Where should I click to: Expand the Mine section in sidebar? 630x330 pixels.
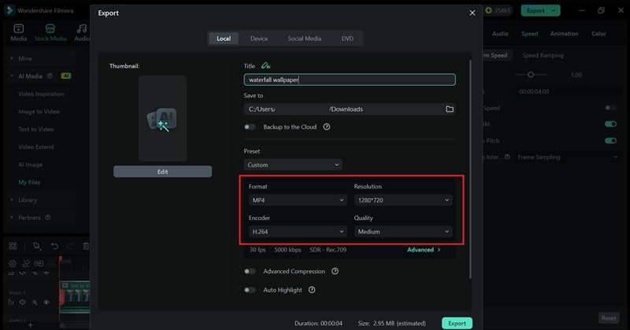pyautogui.click(x=12, y=58)
